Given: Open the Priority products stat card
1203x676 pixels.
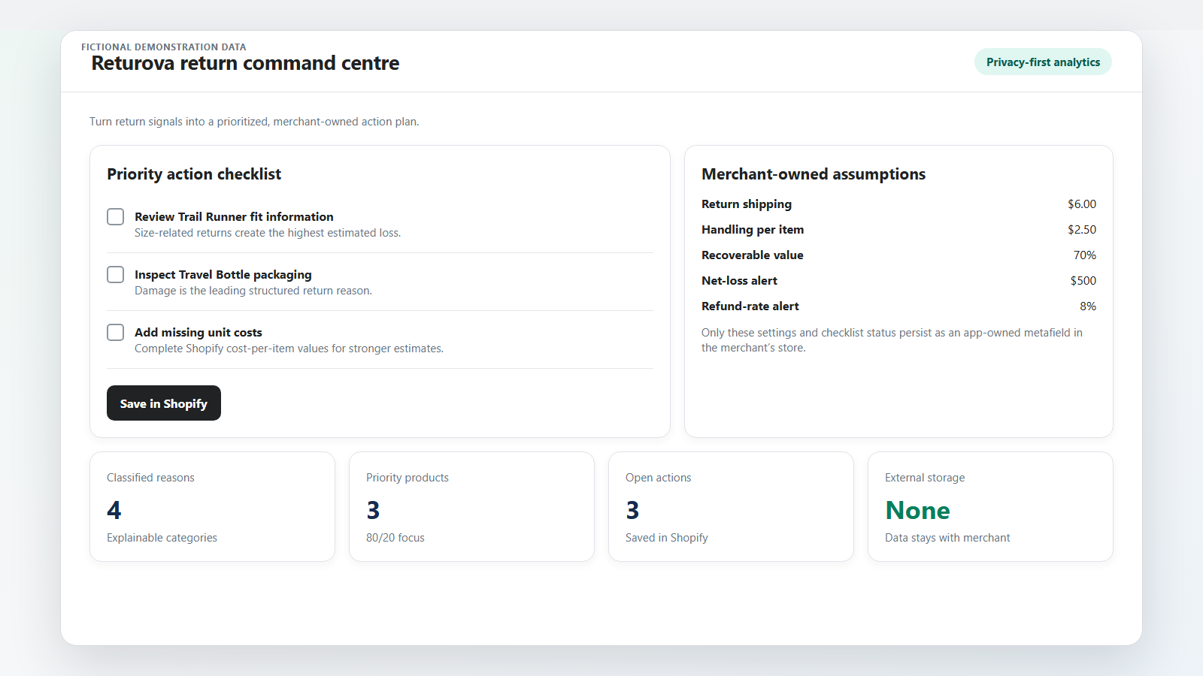Looking at the screenshot, I should [x=471, y=506].
